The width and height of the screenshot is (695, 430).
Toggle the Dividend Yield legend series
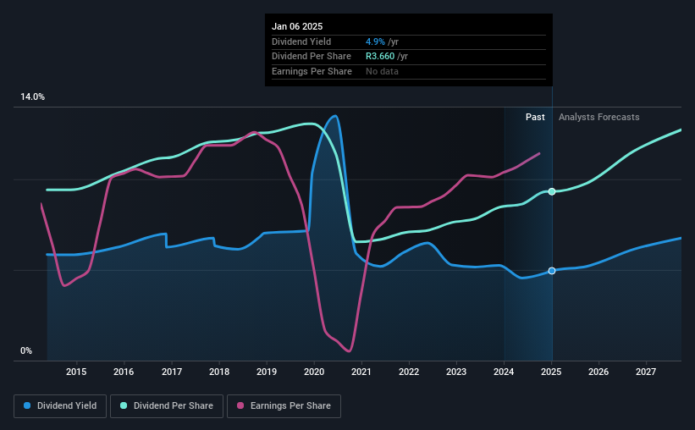60,406
